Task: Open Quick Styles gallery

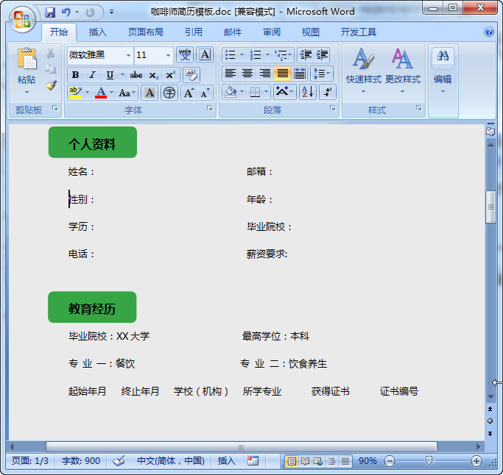Action: (x=364, y=70)
